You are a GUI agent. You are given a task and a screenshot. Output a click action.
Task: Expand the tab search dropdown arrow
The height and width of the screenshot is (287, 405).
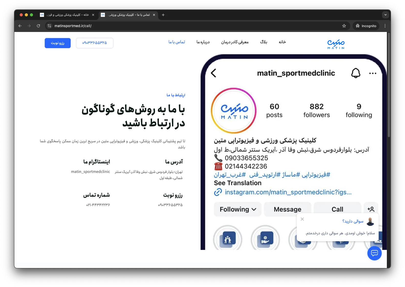coord(385,15)
